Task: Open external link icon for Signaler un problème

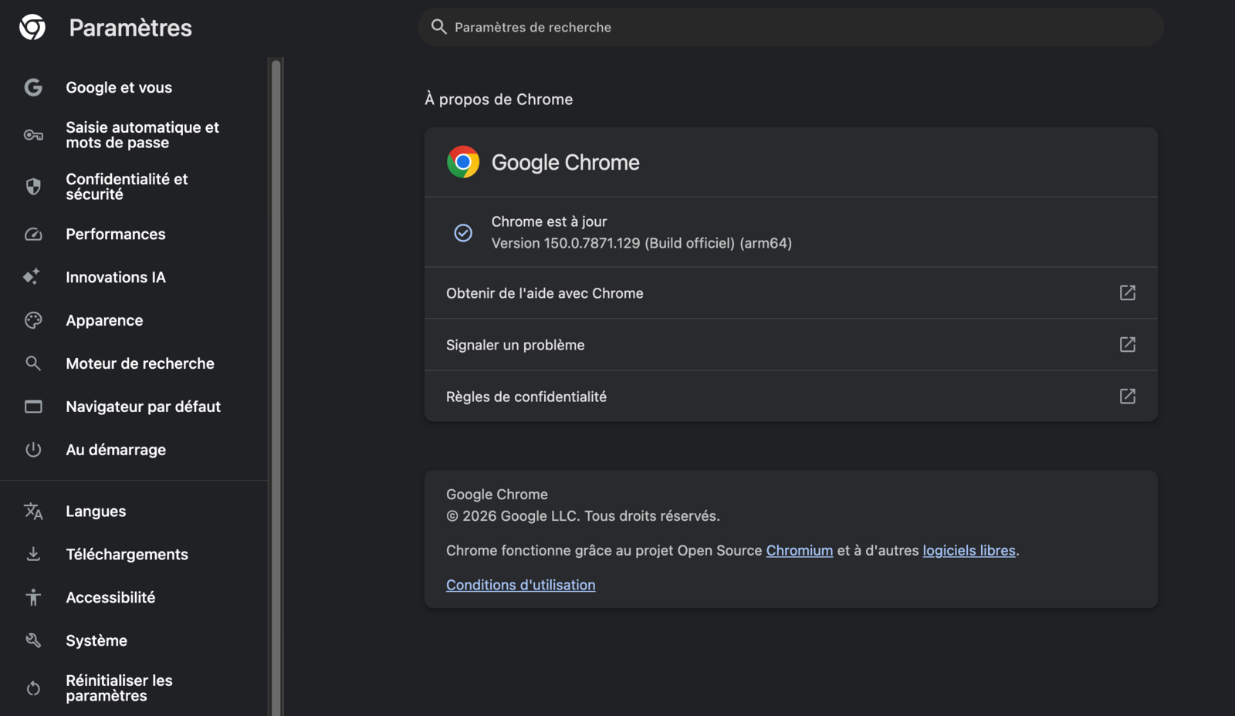Action: (1128, 344)
